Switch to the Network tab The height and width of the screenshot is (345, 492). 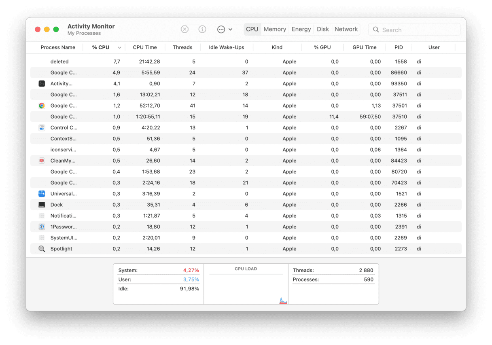[x=346, y=29]
